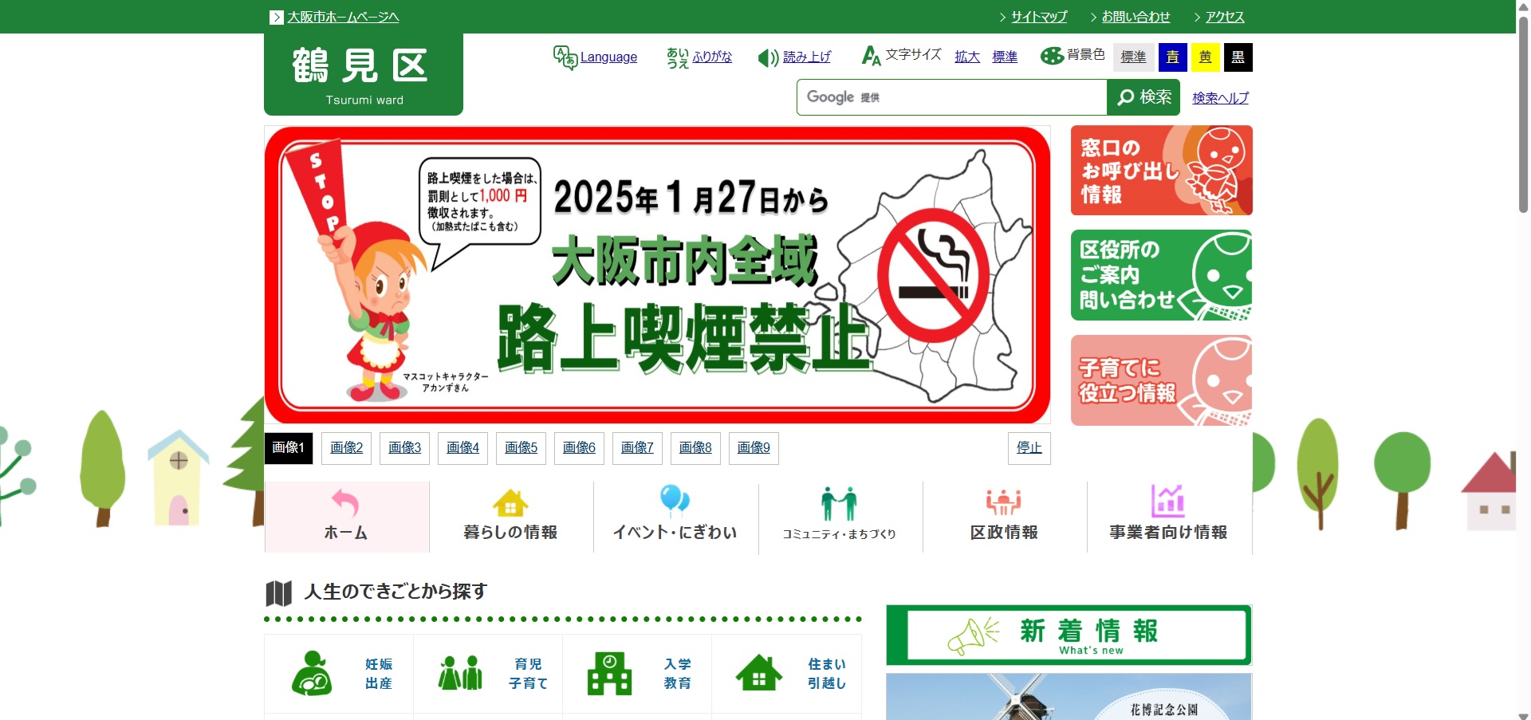Click the people icon for コミュニティ・まちづくり
The height and width of the screenshot is (720, 1531).
839,504
